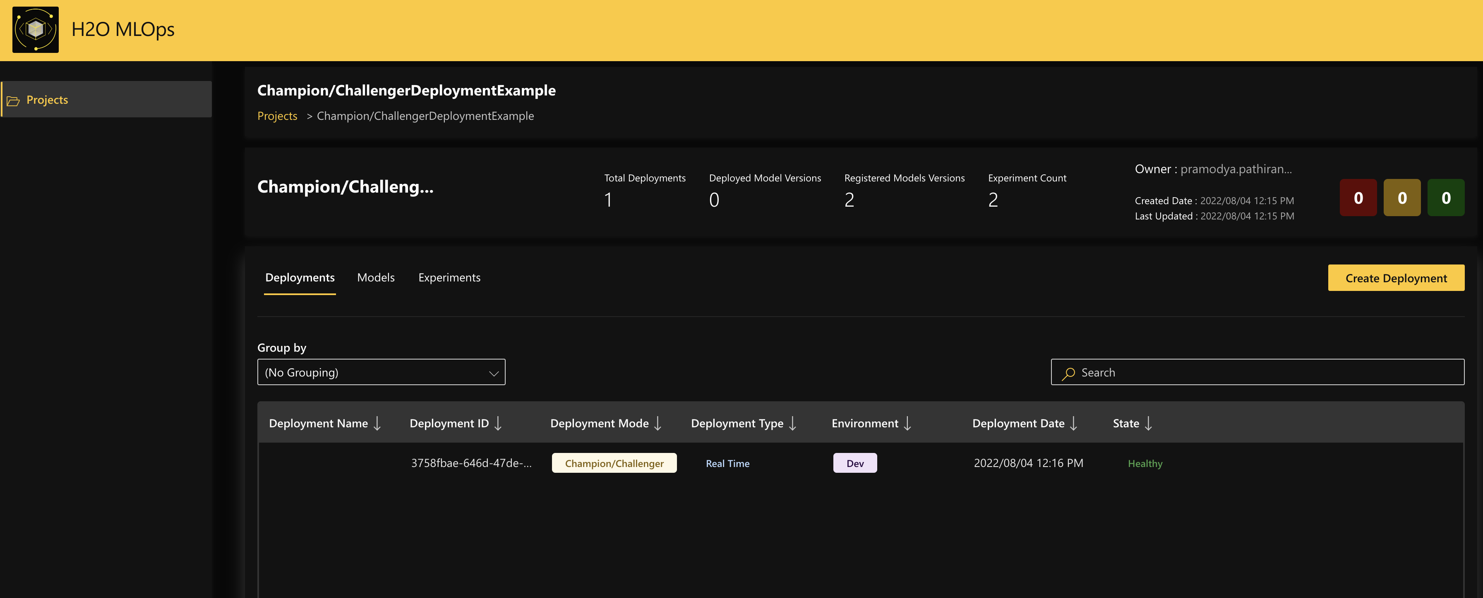
Task: Click the Create Deployment button
Action: pyautogui.click(x=1396, y=278)
